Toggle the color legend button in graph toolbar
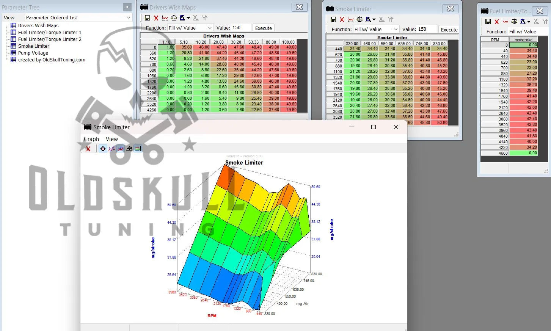The image size is (551, 331). (x=138, y=149)
